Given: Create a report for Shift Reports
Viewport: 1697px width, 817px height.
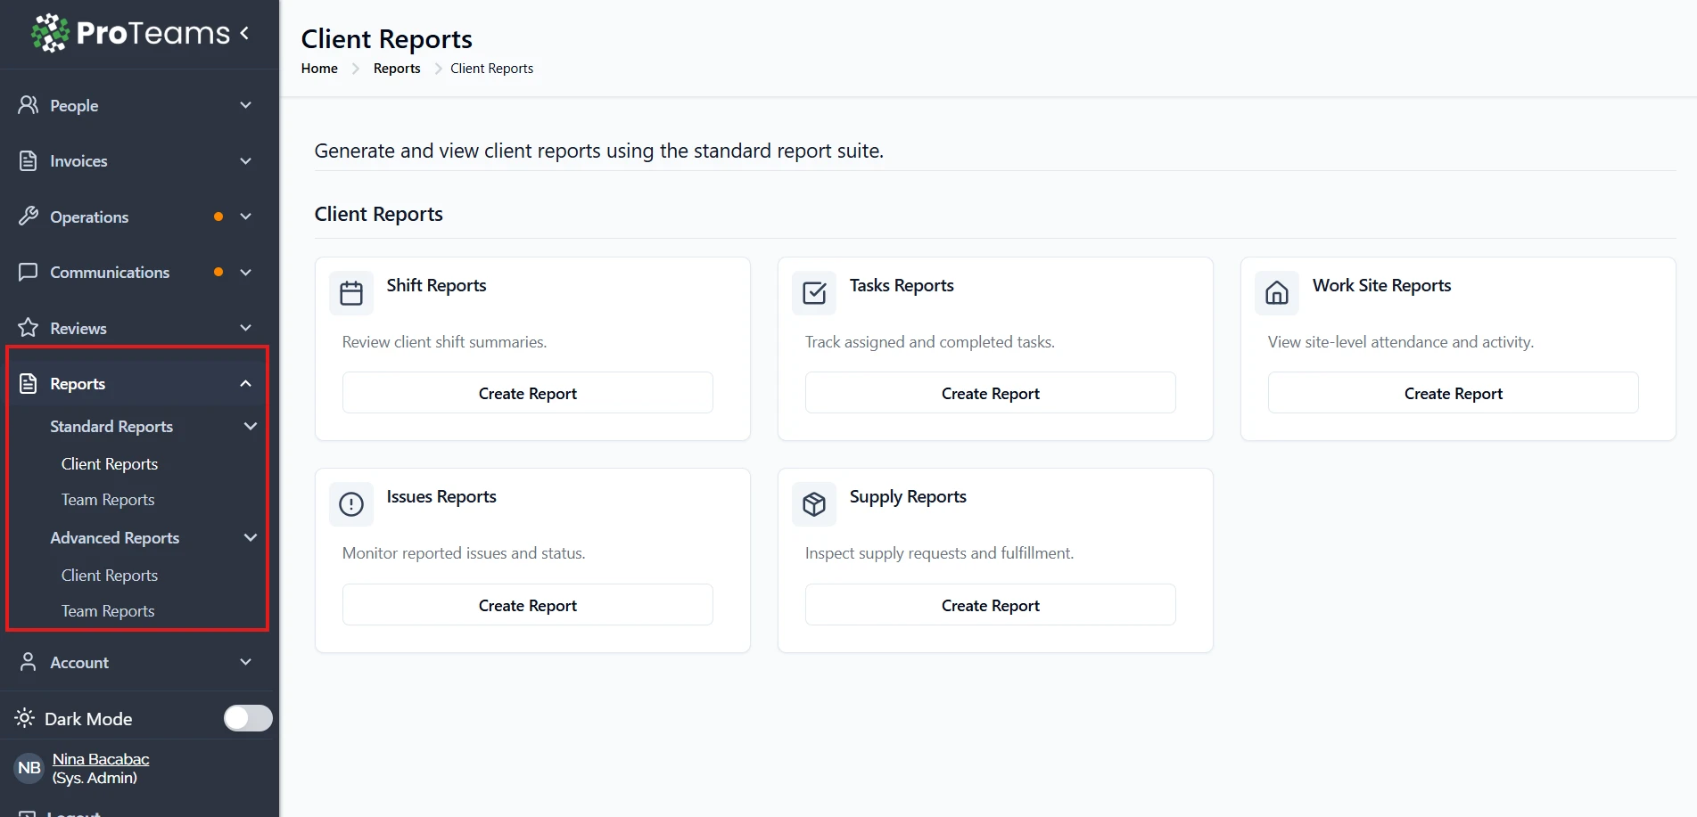Looking at the screenshot, I should click(527, 393).
